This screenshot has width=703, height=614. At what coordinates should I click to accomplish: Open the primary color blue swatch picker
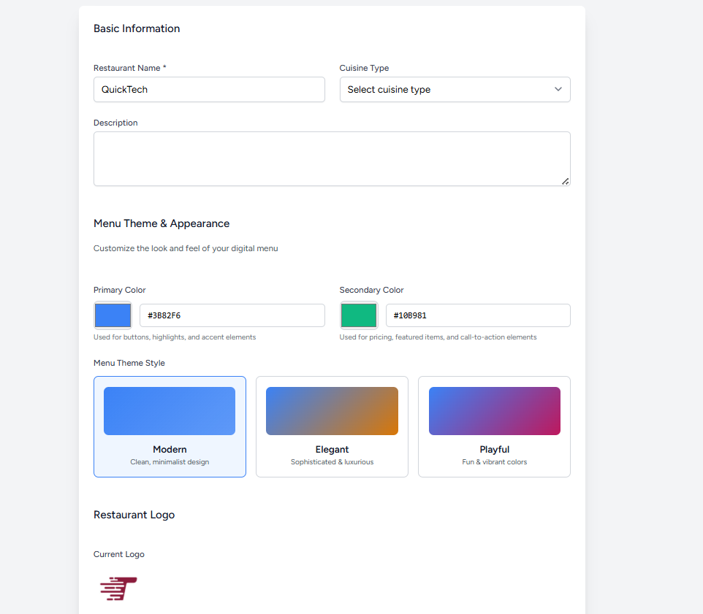113,315
